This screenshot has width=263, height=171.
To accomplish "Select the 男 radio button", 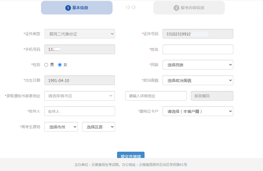I will (46, 65).
